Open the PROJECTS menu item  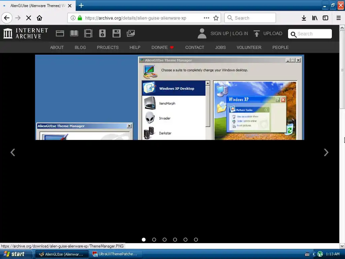pos(107,48)
